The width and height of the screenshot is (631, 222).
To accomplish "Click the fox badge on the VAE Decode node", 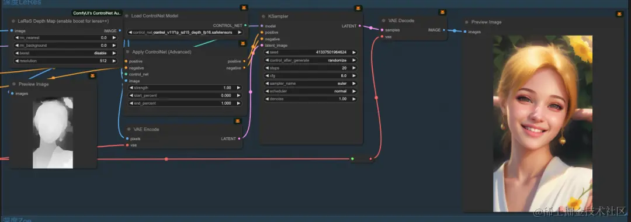I will 442,12.
